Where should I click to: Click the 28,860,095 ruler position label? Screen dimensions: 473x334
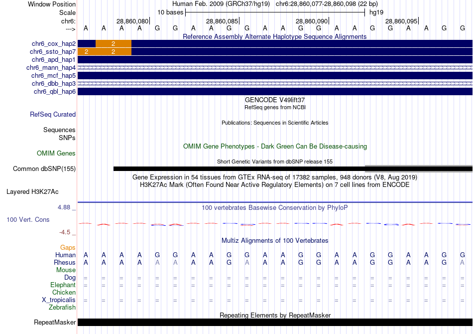[401, 21]
